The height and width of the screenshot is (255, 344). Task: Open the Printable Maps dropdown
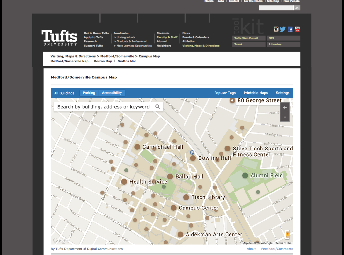pos(256,93)
